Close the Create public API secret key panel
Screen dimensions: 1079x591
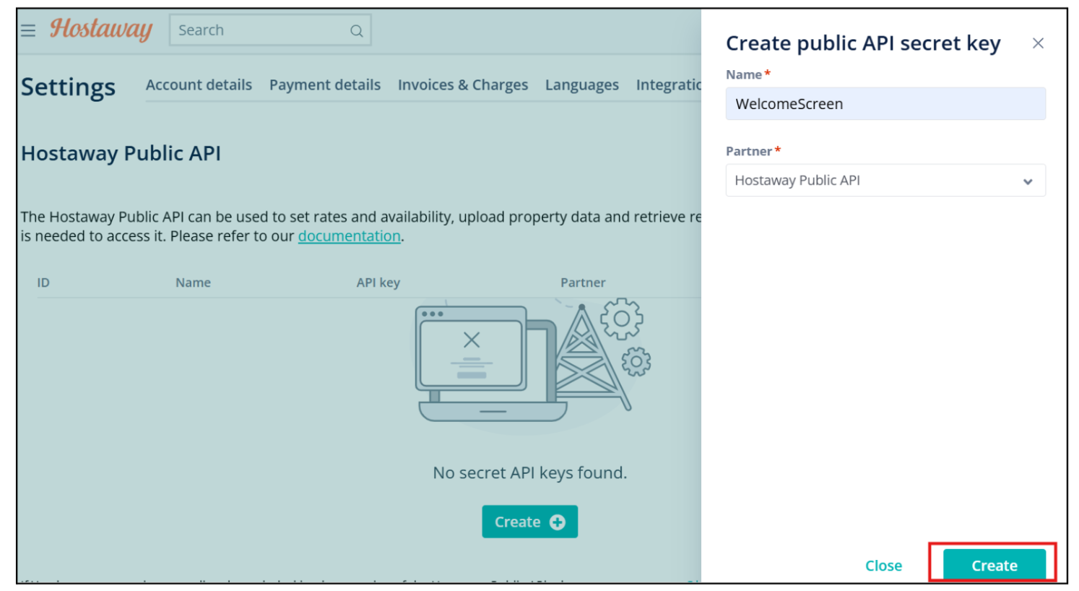click(x=1038, y=43)
